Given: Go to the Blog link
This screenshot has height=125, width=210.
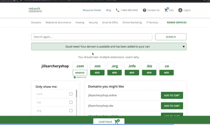Looking at the screenshot, I should tap(109, 10).
